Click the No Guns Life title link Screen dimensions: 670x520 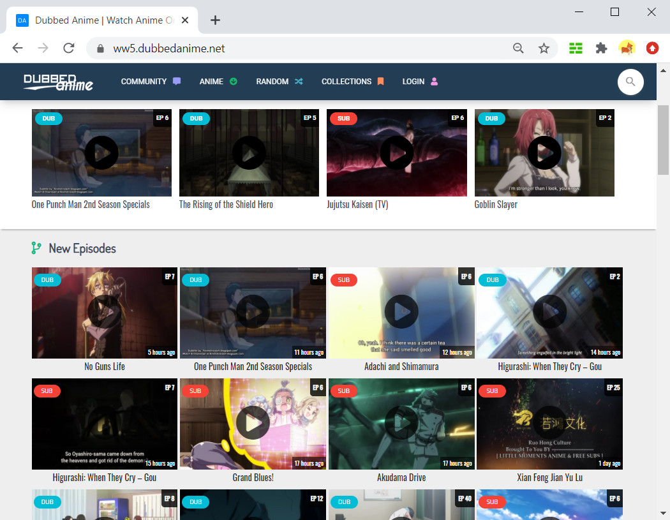tap(104, 367)
